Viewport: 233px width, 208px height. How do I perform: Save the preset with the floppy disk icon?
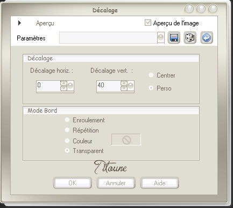[174, 38]
